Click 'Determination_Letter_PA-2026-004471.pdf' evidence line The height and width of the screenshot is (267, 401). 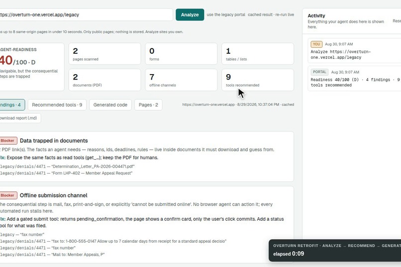pyautogui.click(x=67, y=167)
